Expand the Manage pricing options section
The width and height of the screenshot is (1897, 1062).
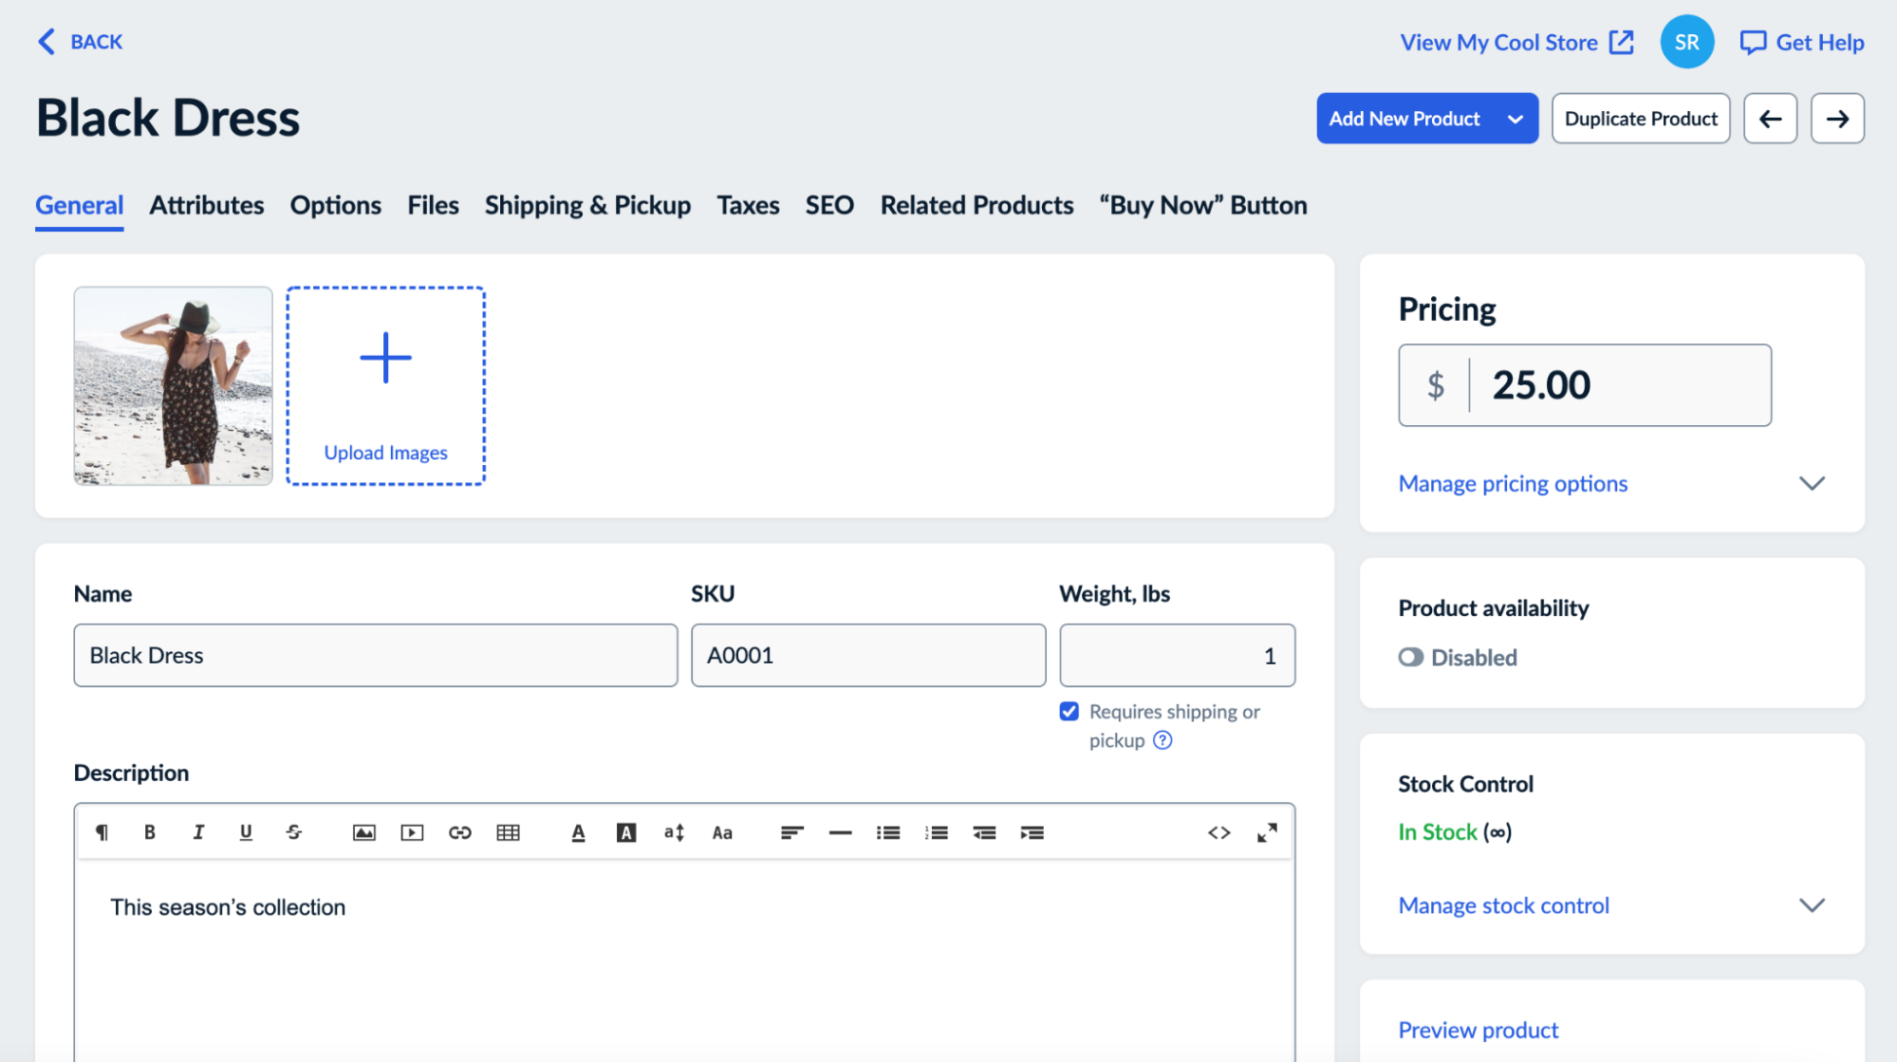[x=1512, y=483]
